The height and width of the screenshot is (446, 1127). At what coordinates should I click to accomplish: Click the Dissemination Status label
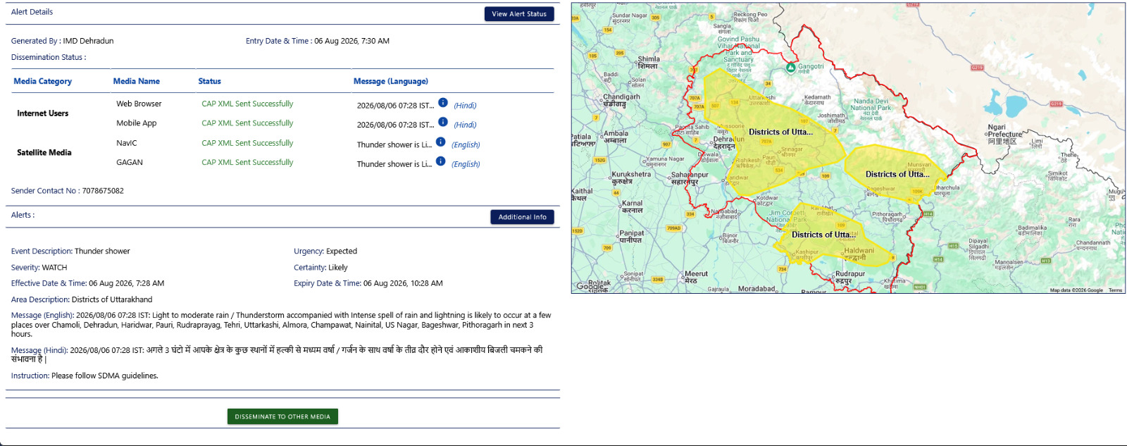[x=49, y=57]
